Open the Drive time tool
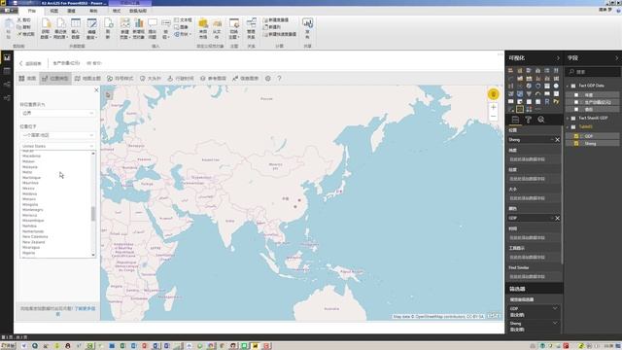This screenshot has height=350, width=622. 181,78
